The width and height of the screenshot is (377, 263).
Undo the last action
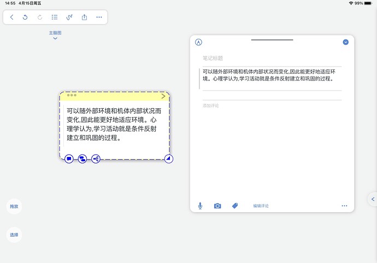[25, 17]
